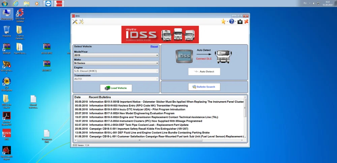Viewport: 337px width, 163px height.
Task: Switch to TeamViewer in the taskbar
Action: pos(48,3)
